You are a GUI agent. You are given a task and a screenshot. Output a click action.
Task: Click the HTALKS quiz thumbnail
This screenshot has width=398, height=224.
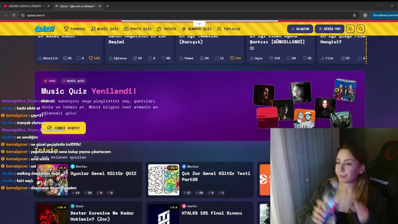pyautogui.click(x=164, y=214)
